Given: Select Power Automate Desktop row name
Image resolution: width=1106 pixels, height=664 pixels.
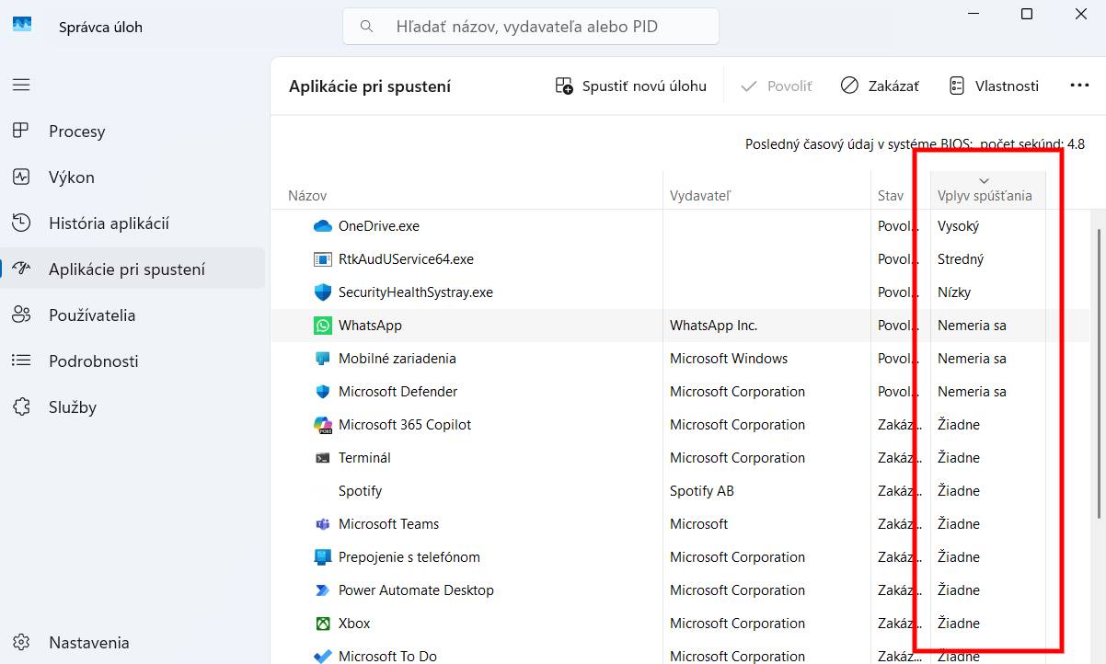Looking at the screenshot, I should tap(416, 590).
